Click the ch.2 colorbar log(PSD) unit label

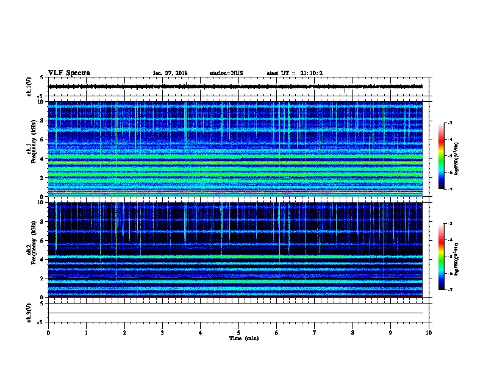click(x=456, y=260)
